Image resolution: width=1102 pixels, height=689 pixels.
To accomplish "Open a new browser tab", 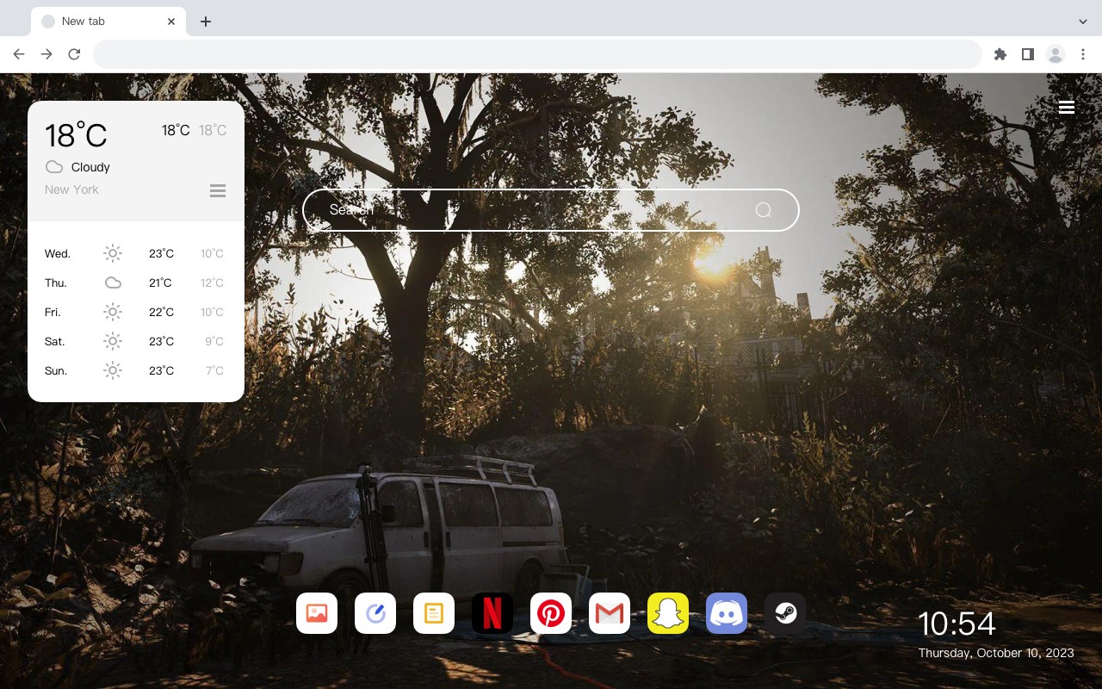I will (205, 22).
